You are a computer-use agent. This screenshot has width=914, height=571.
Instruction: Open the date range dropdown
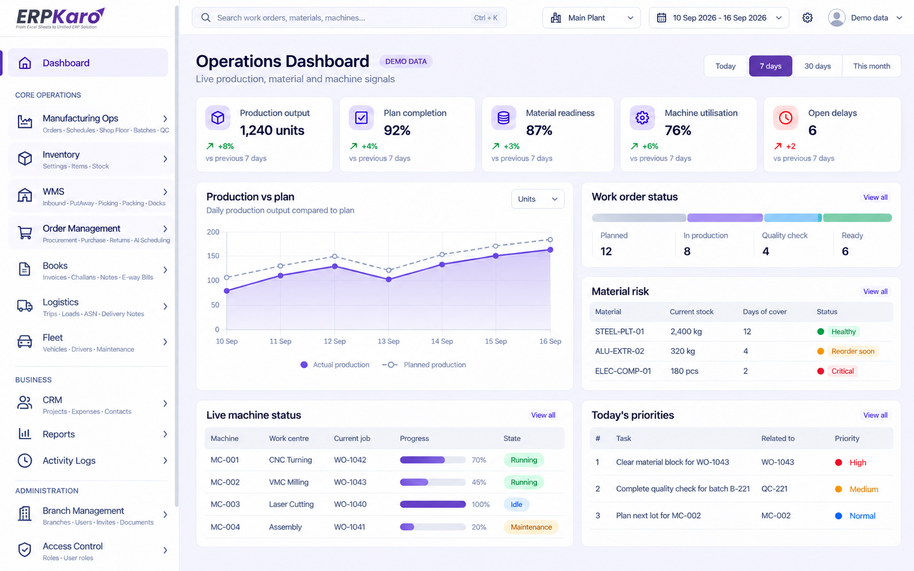click(719, 18)
